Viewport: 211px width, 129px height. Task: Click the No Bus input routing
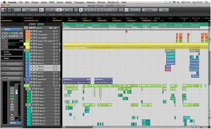tap(12, 52)
